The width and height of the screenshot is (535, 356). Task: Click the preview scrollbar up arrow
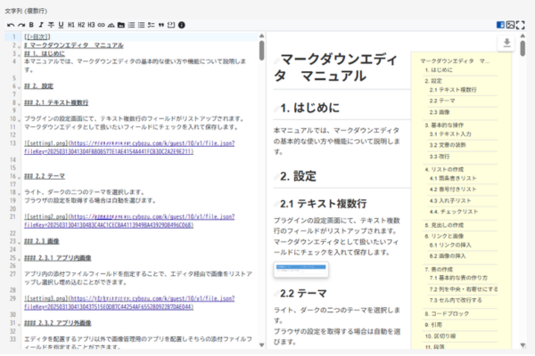click(x=523, y=36)
